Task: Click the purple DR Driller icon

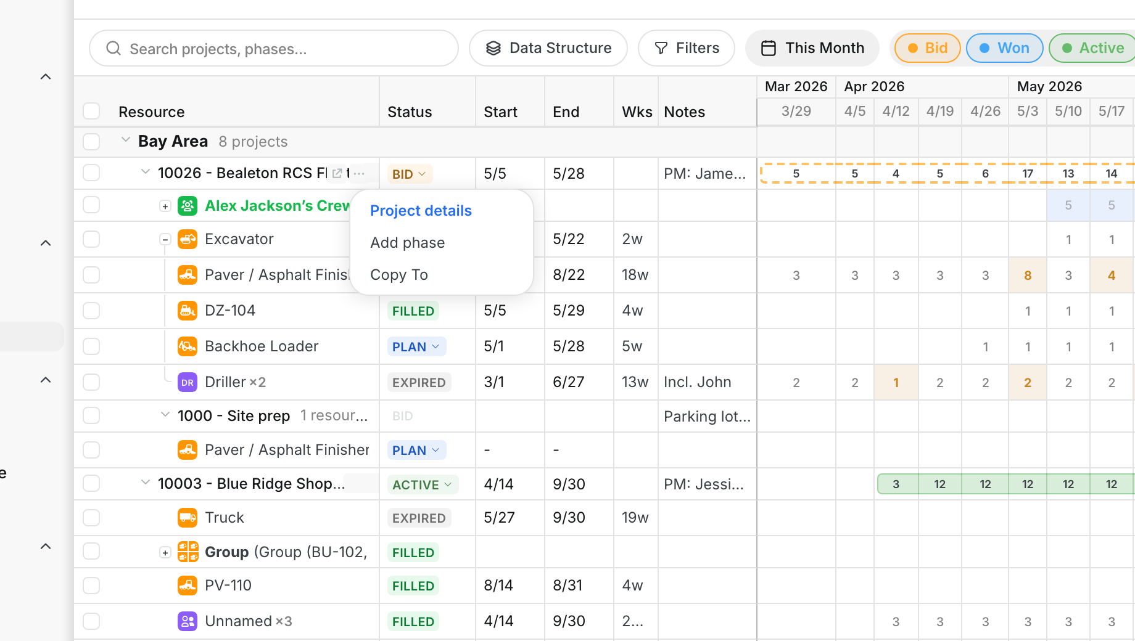Action: (188, 382)
